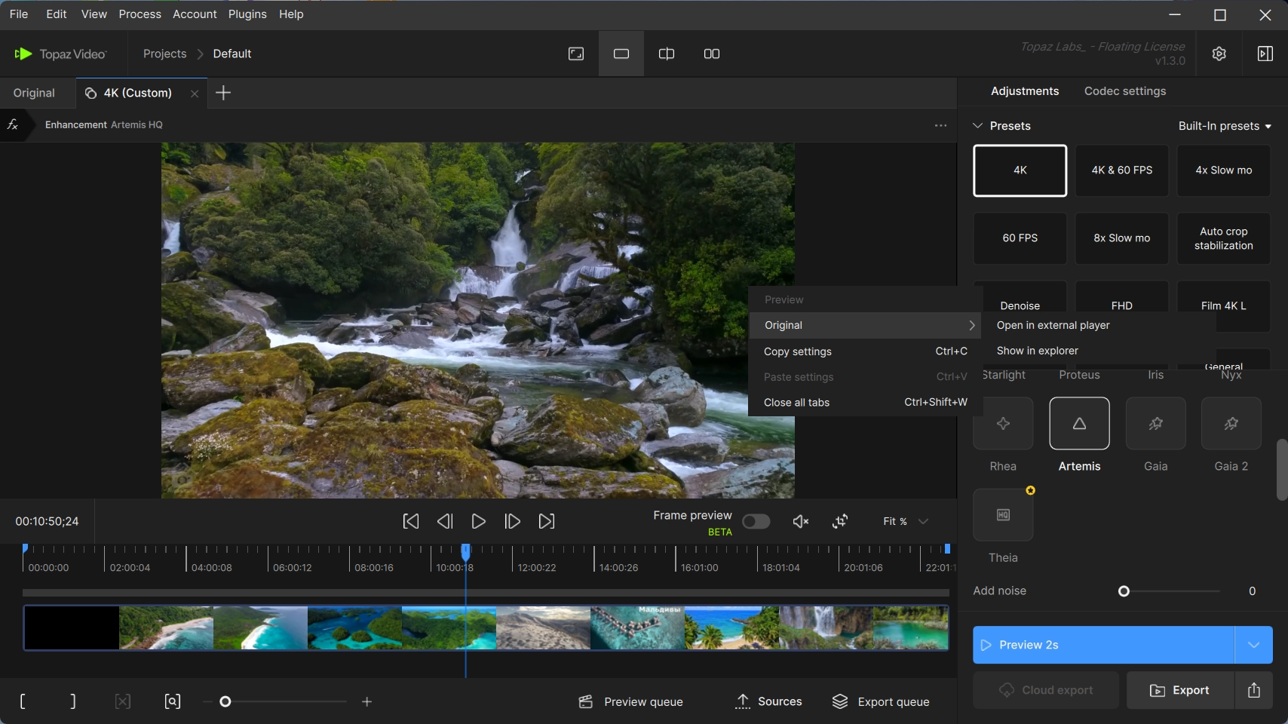This screenshot has height=724, width=1288.
Task: Open the Export queue
Action: coord(881,701)
